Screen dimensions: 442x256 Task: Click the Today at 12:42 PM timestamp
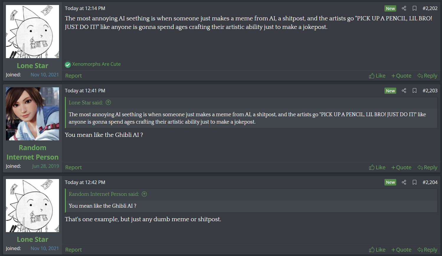[85, 182]
